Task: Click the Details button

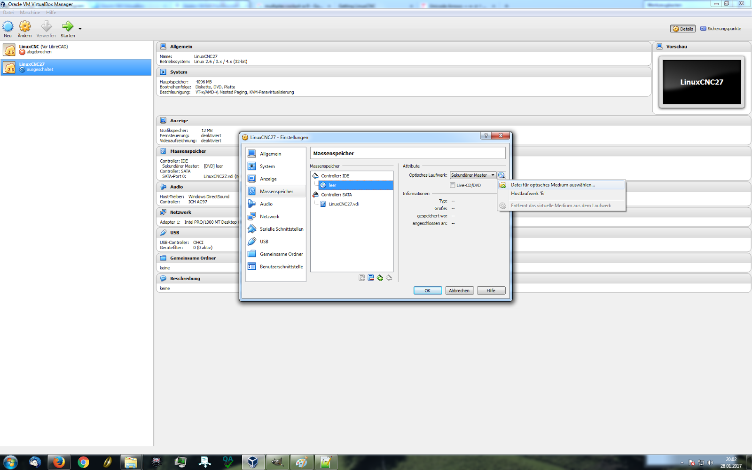Action: pos(683,29)
